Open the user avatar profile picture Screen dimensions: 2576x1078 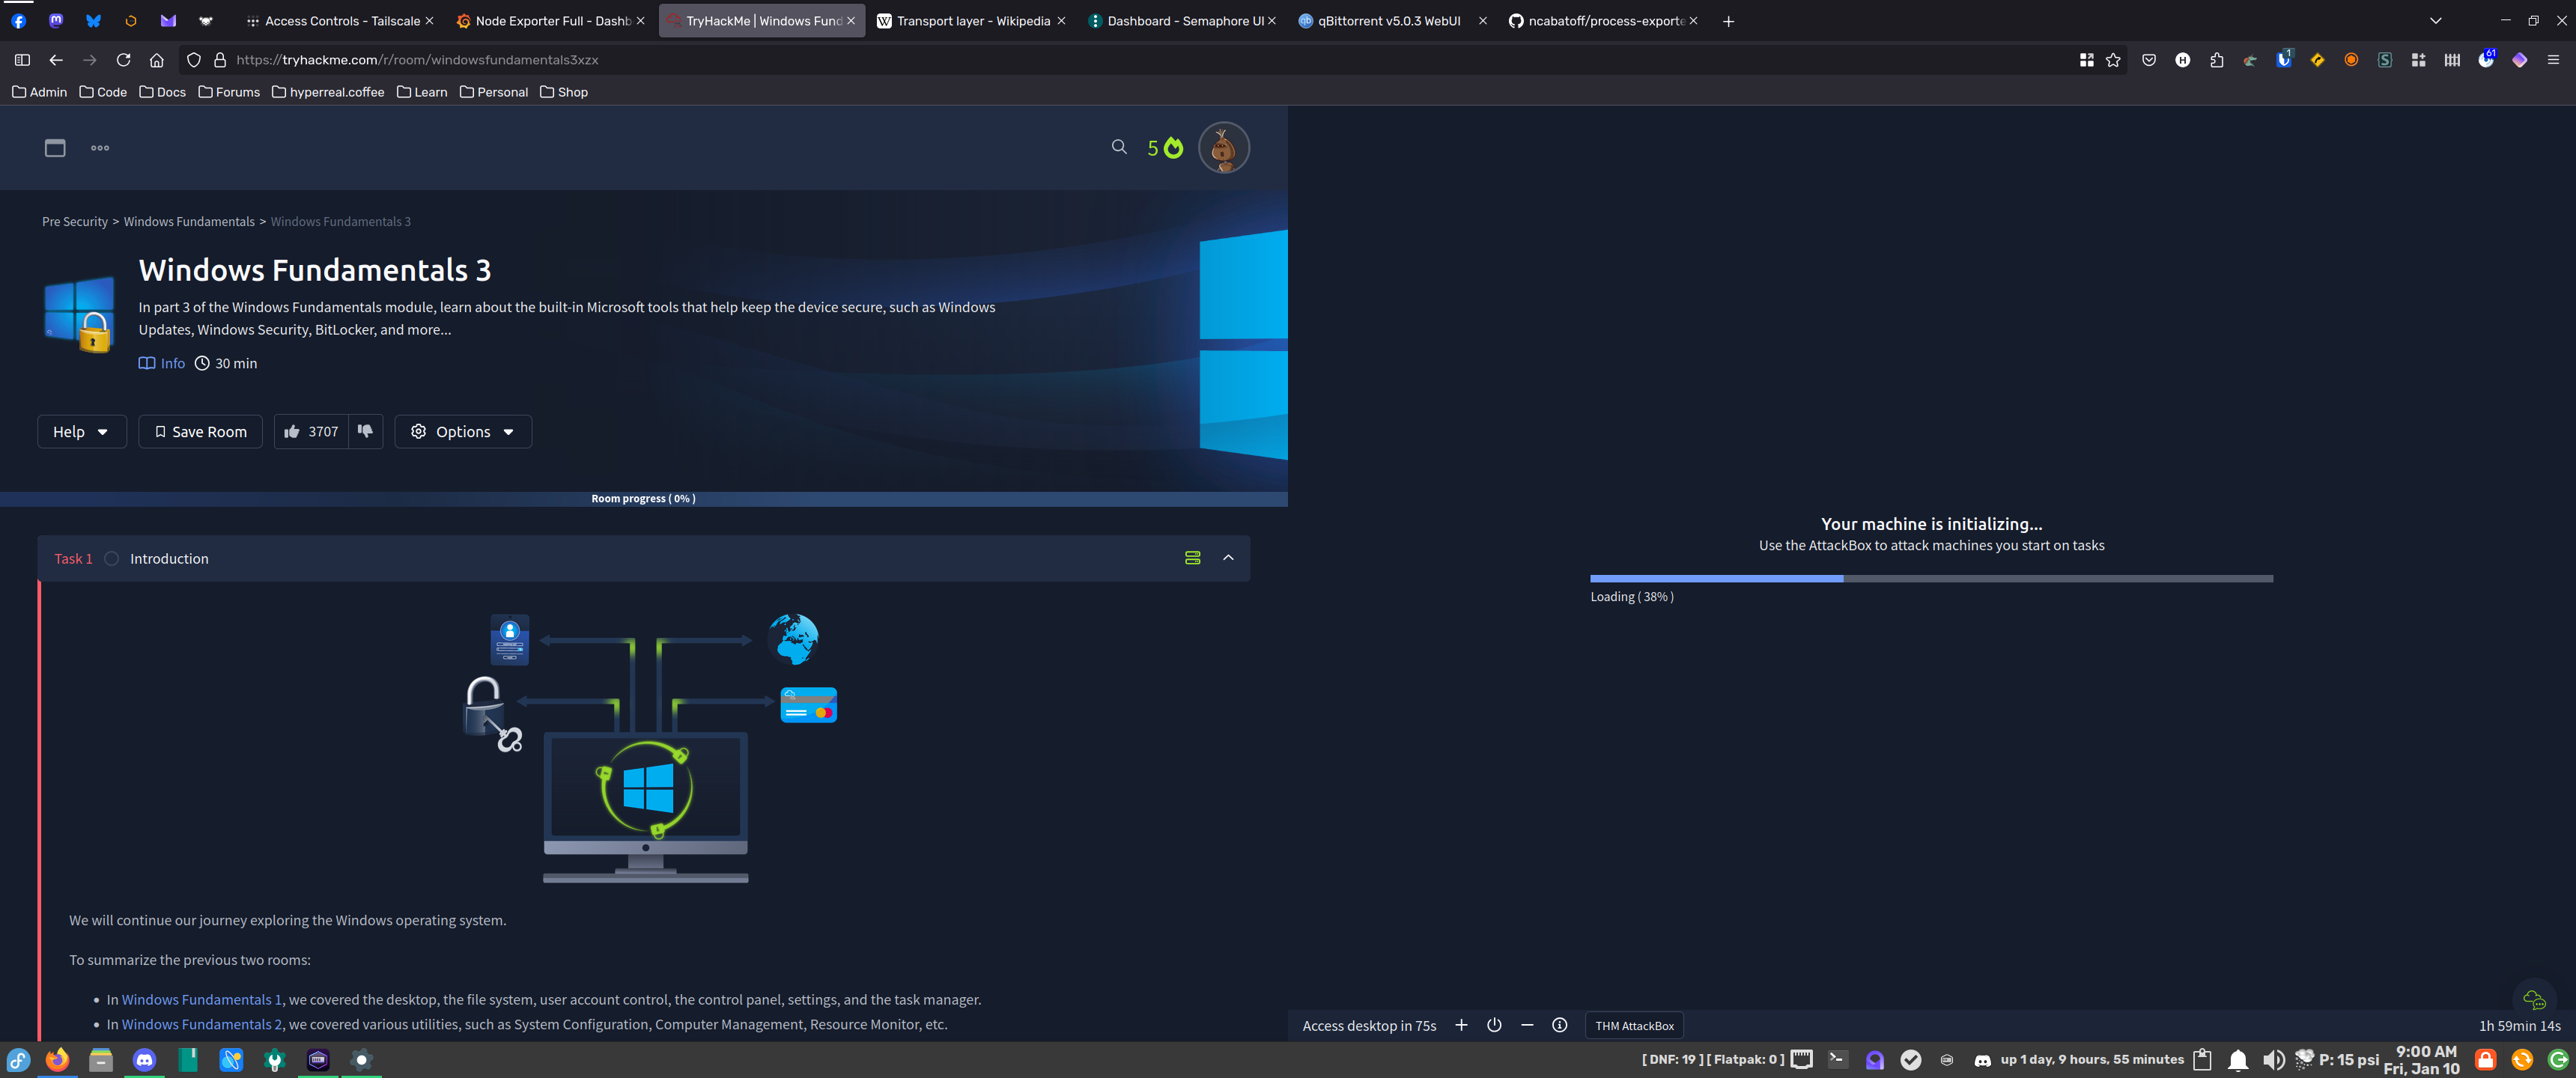(x=1223, y=148)
